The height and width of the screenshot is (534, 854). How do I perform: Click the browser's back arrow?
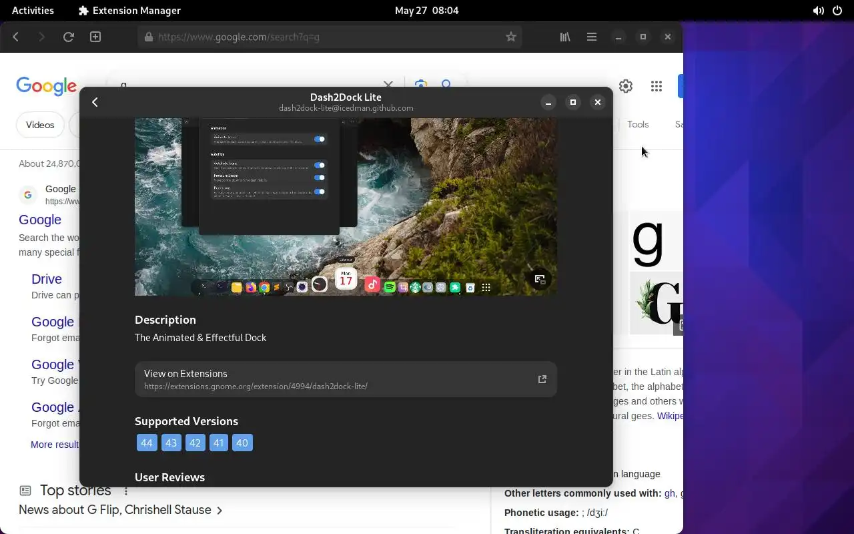[16, 37]
